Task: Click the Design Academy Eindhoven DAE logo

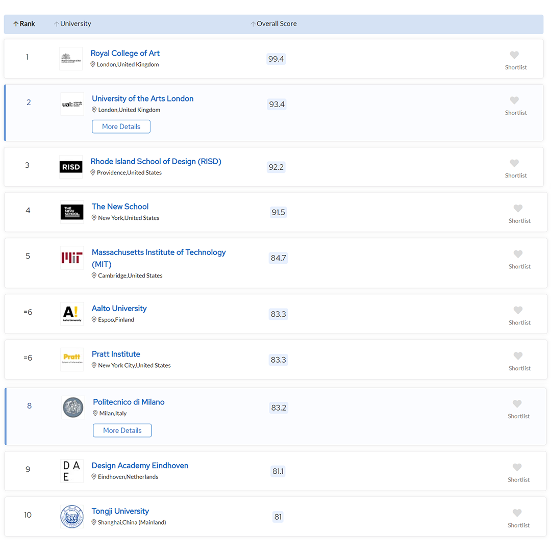Action: 72,471
